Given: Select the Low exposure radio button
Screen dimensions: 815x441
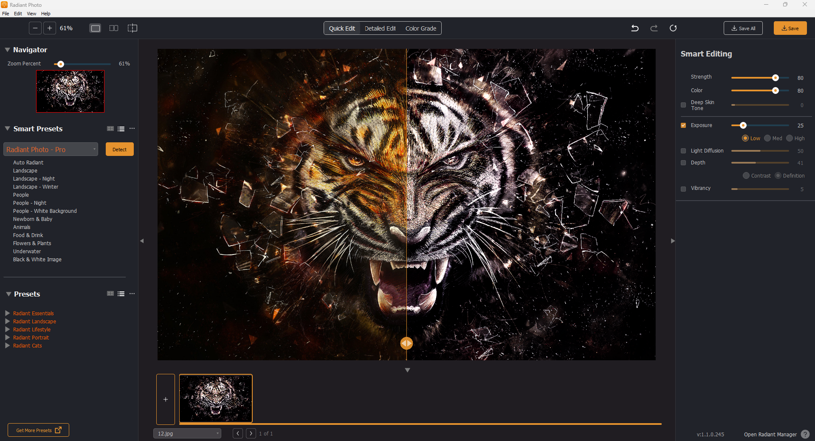Looking at the screenshot, I should point(745,138).
